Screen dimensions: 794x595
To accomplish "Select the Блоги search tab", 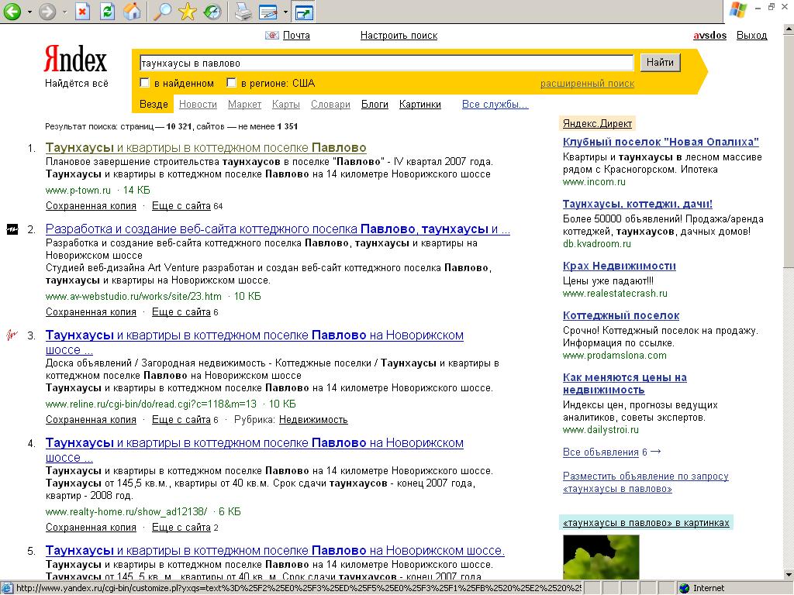I will point(375,105).
